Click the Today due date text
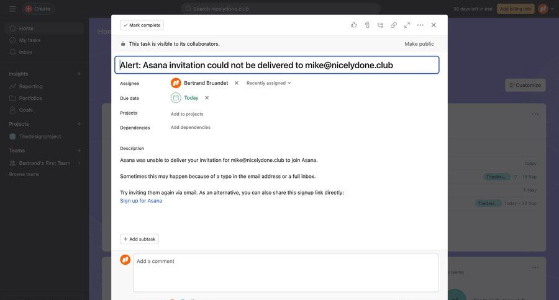Image resolution: width=559 pixels, height=300 pixels. pyautogui.click(x=191, y=97)
